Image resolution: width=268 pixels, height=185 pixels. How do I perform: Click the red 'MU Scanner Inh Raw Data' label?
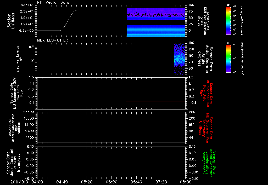click(206, 93)
